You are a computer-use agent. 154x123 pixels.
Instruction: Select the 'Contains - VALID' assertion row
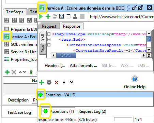(96, 95)
